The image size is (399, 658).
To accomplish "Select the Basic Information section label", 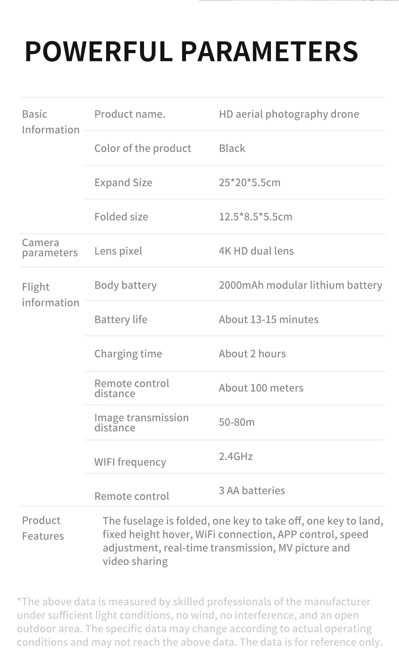I will click(51, 122).
